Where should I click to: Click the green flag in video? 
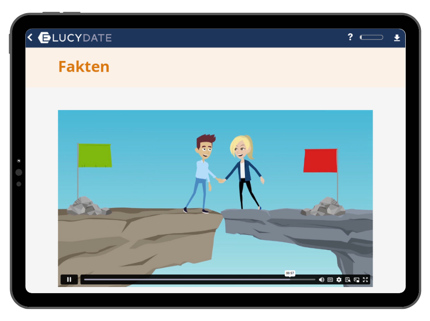point(95,155)
